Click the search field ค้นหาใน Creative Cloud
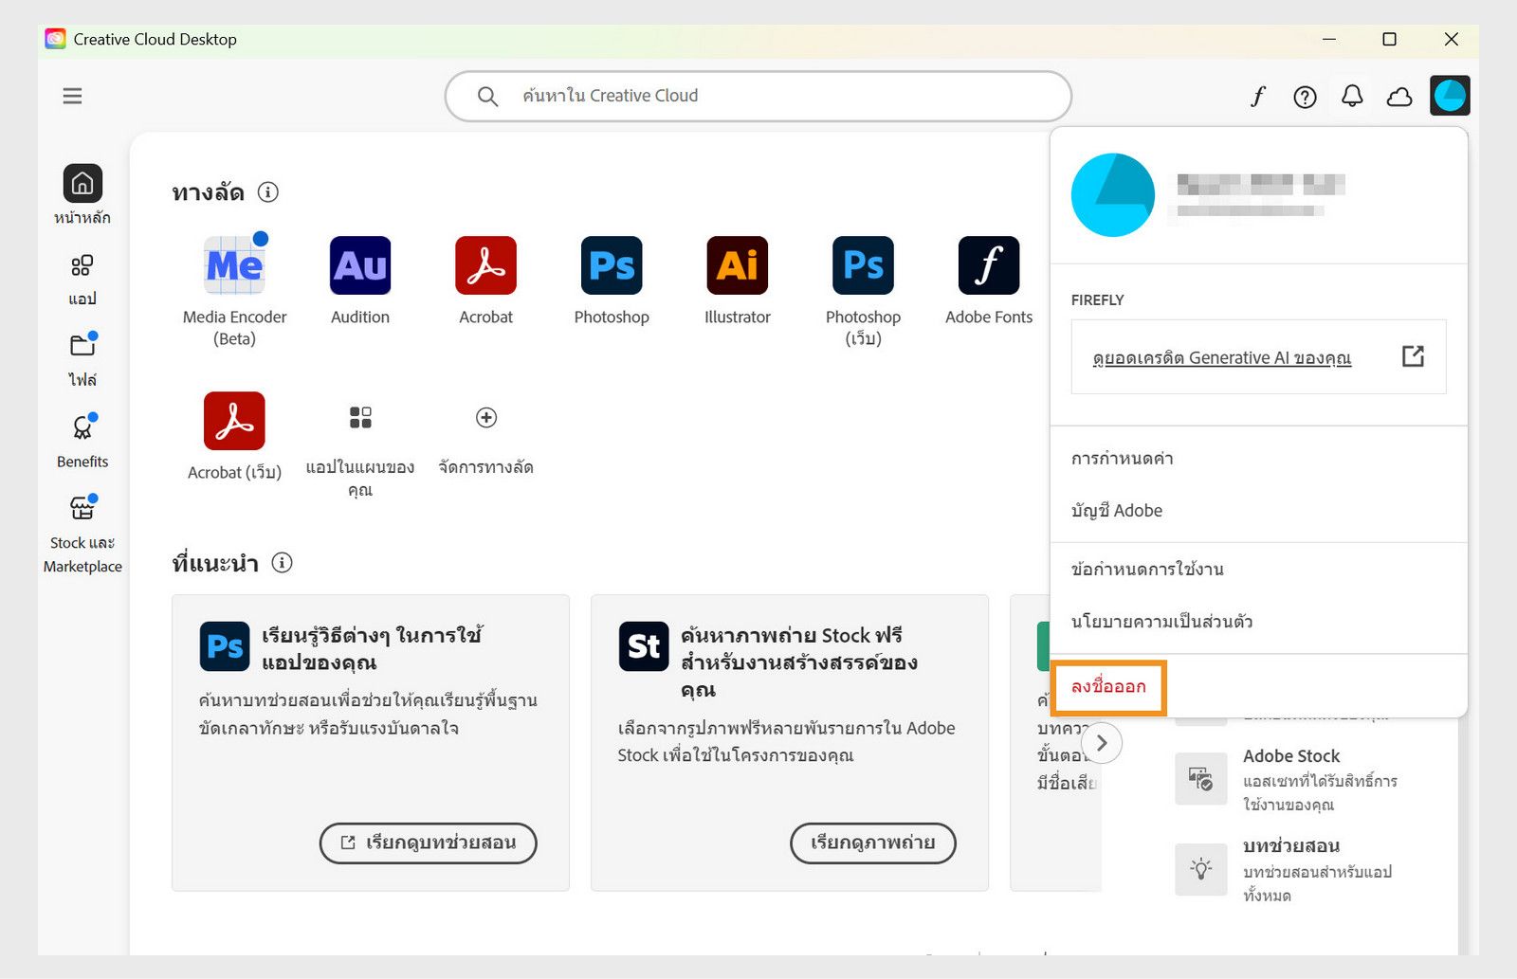 (x=758, y=96)
